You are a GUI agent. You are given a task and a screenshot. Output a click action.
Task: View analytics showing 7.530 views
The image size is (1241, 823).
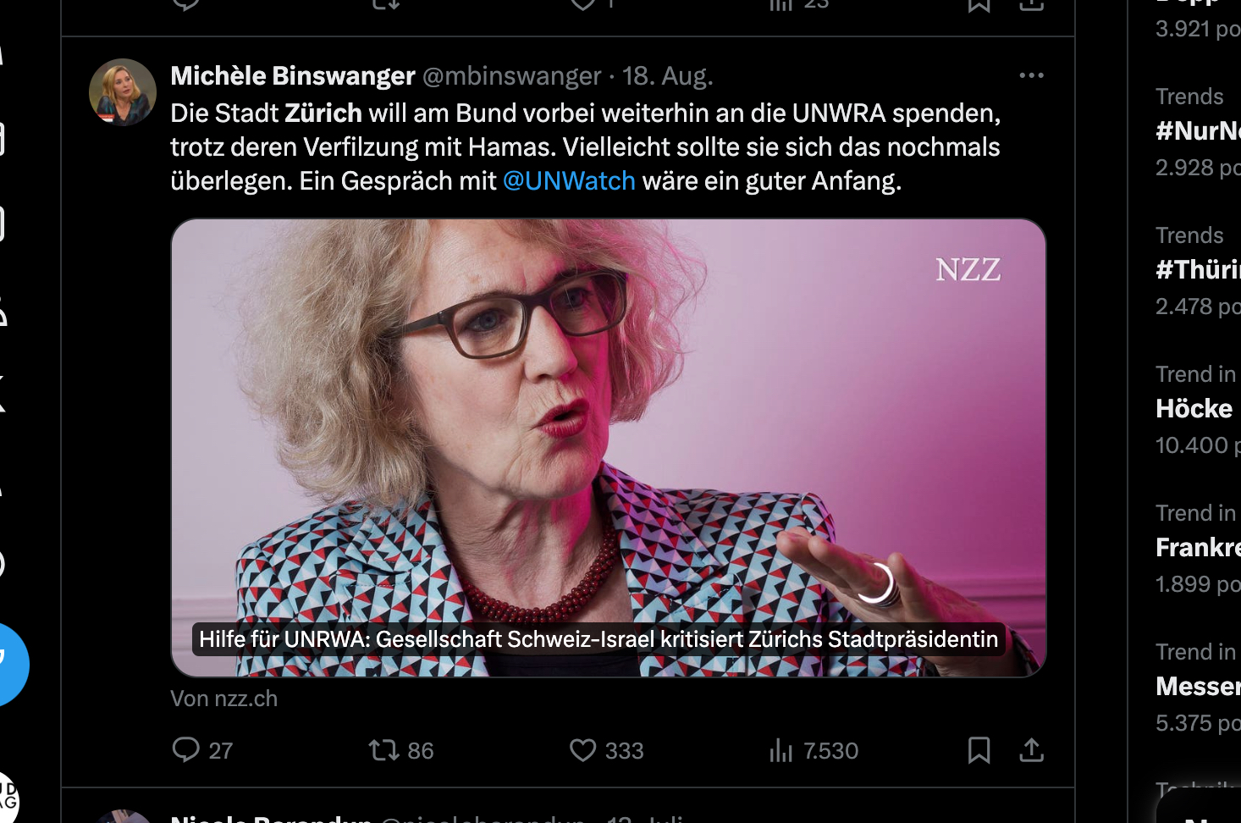(x=781, y=749)
